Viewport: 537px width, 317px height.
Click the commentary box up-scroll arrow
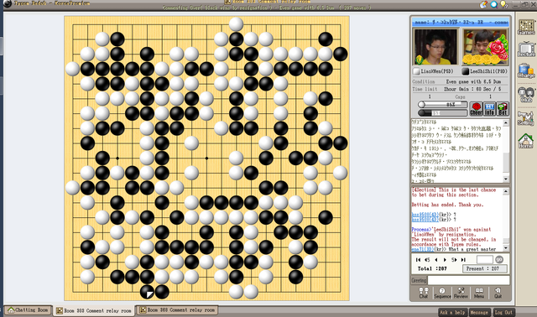click(x=506, y=123)
